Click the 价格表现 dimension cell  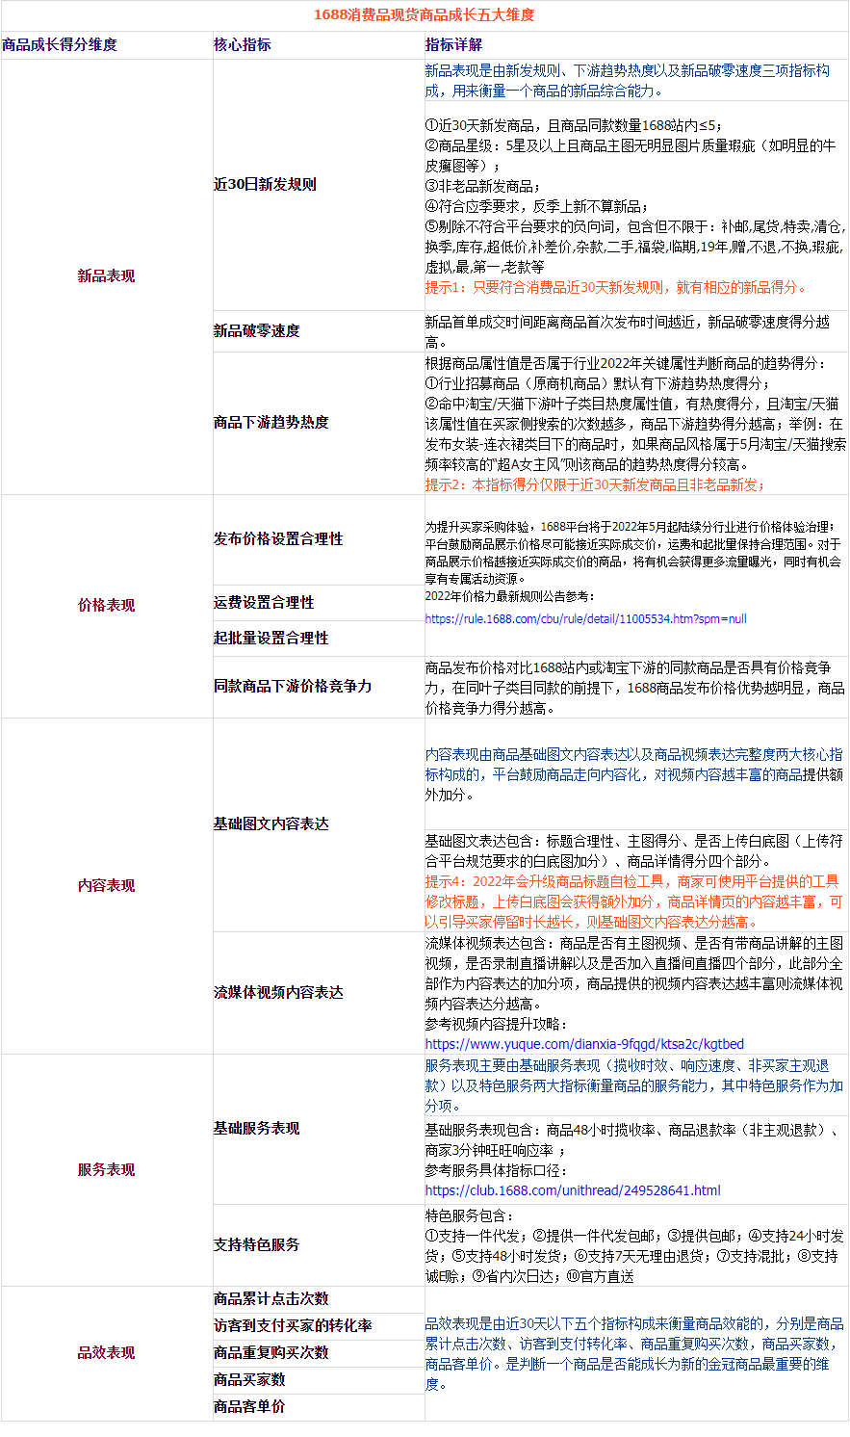click(x=106, y=605)
